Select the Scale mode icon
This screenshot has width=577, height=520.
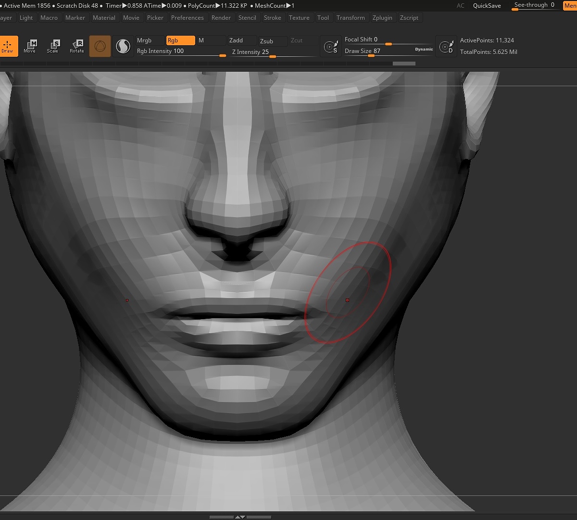53,46
